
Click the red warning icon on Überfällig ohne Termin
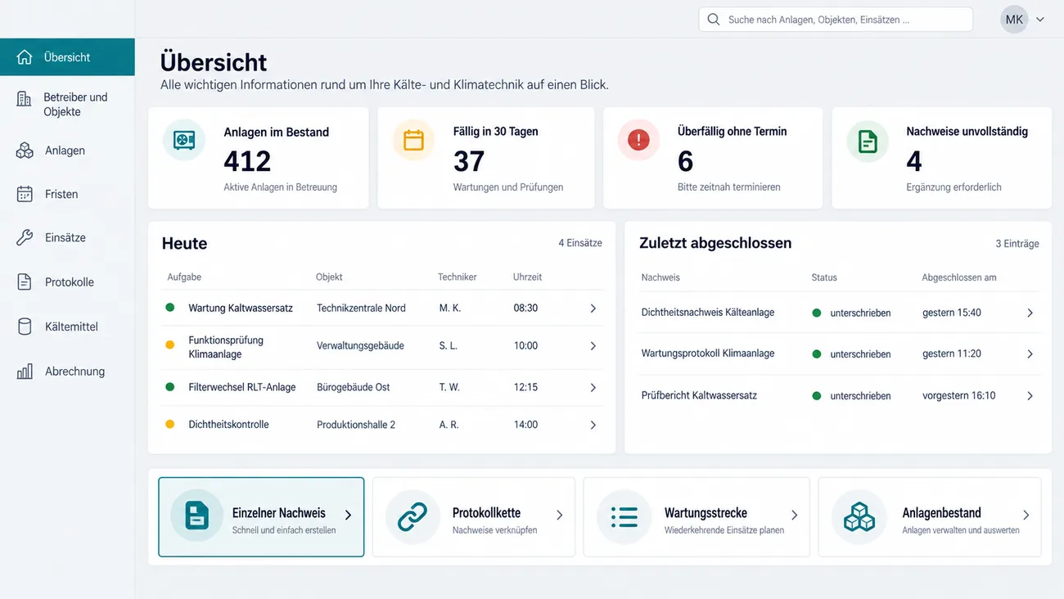coord(638,140)
